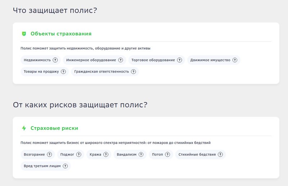Click the Страховые риски heading
The height and width of the screenshot is (186, 288).
click(x=54, y=128)
